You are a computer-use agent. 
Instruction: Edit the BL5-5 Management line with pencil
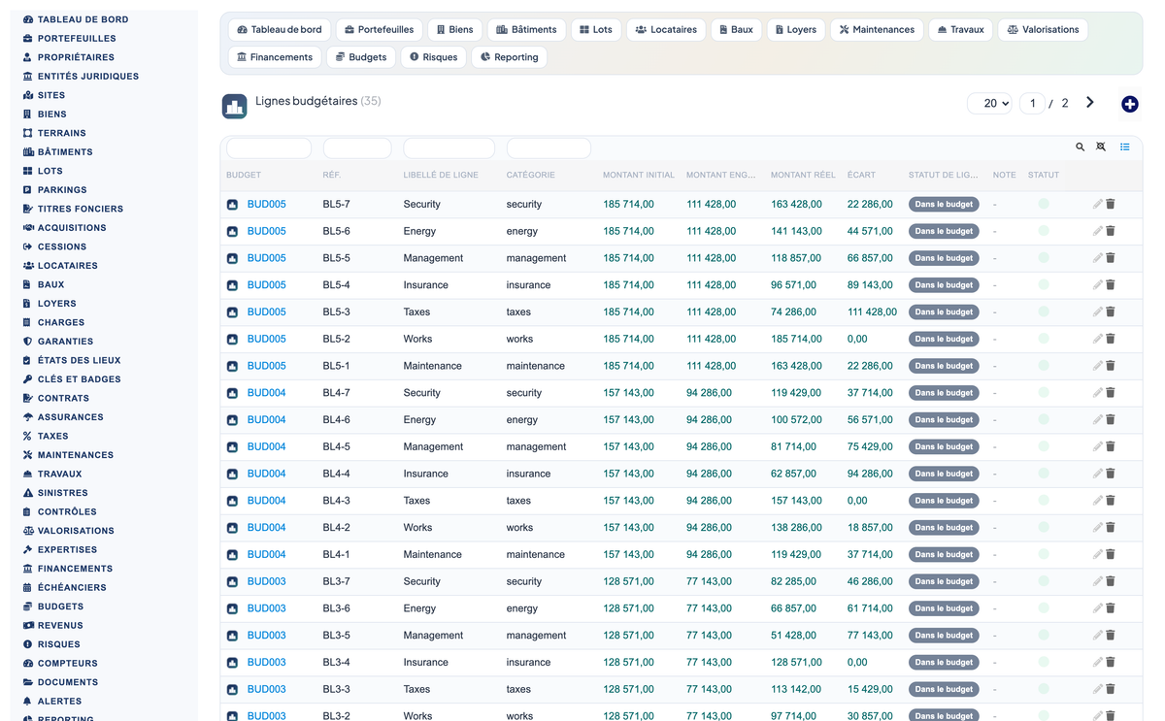point(1097,258)
